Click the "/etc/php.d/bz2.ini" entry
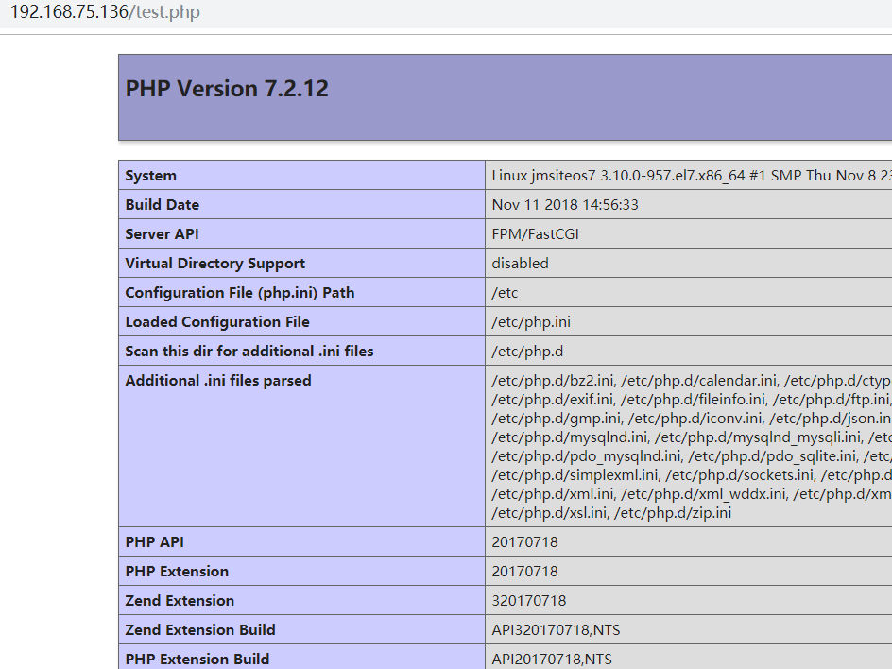Screen dimensions: 892x669 pos(553,381)
